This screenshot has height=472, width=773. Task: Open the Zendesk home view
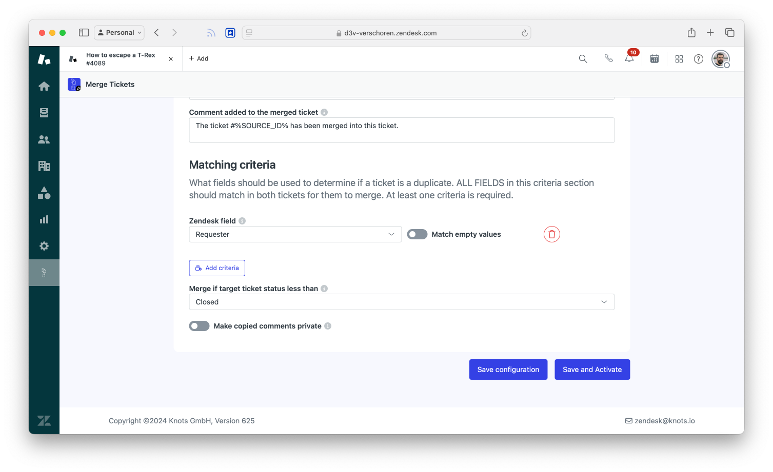click(44, 86)
